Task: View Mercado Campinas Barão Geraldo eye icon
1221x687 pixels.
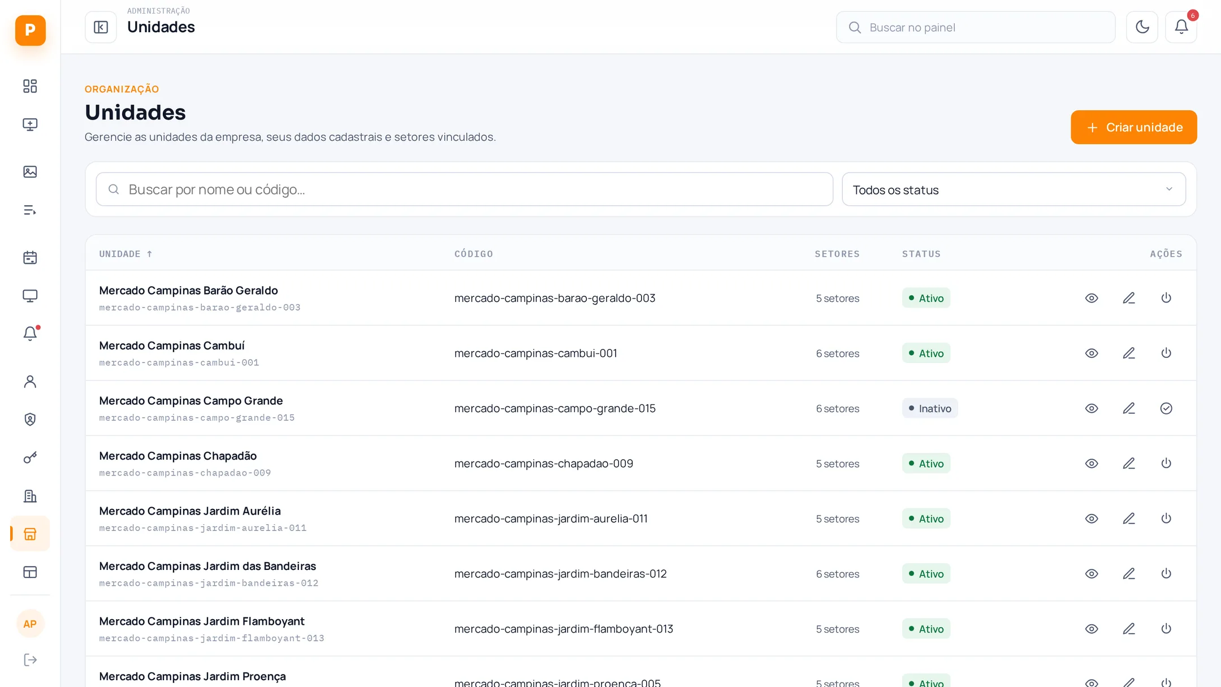Action: pyautogui.click(x=1092, y=298)
